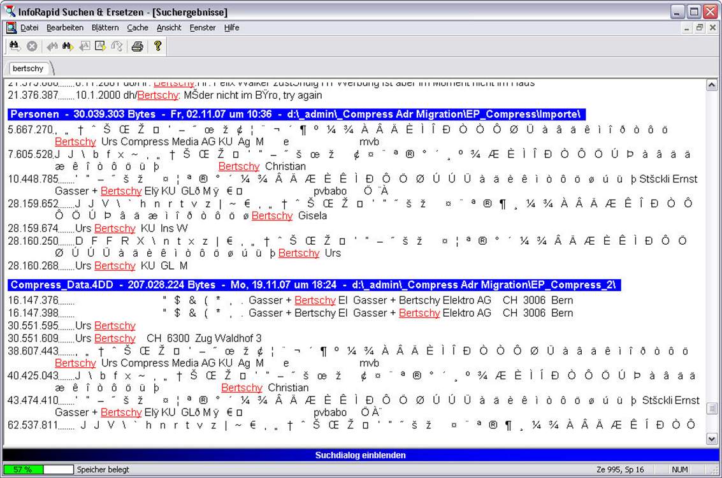Click the offset 62.537.811

[x=33, y=425]
